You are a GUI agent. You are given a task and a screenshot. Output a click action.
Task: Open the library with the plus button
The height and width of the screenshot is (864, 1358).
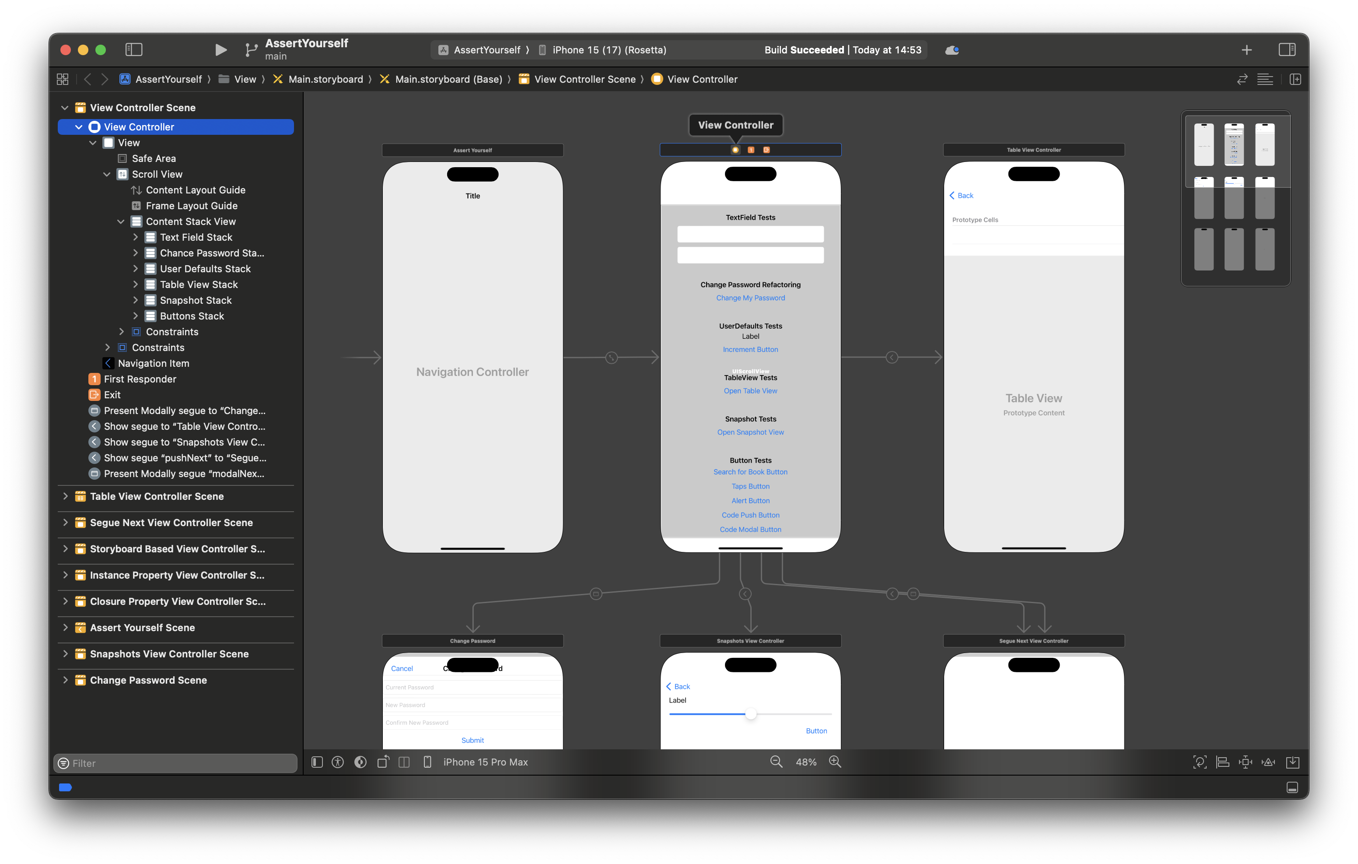coord(1246,49)
